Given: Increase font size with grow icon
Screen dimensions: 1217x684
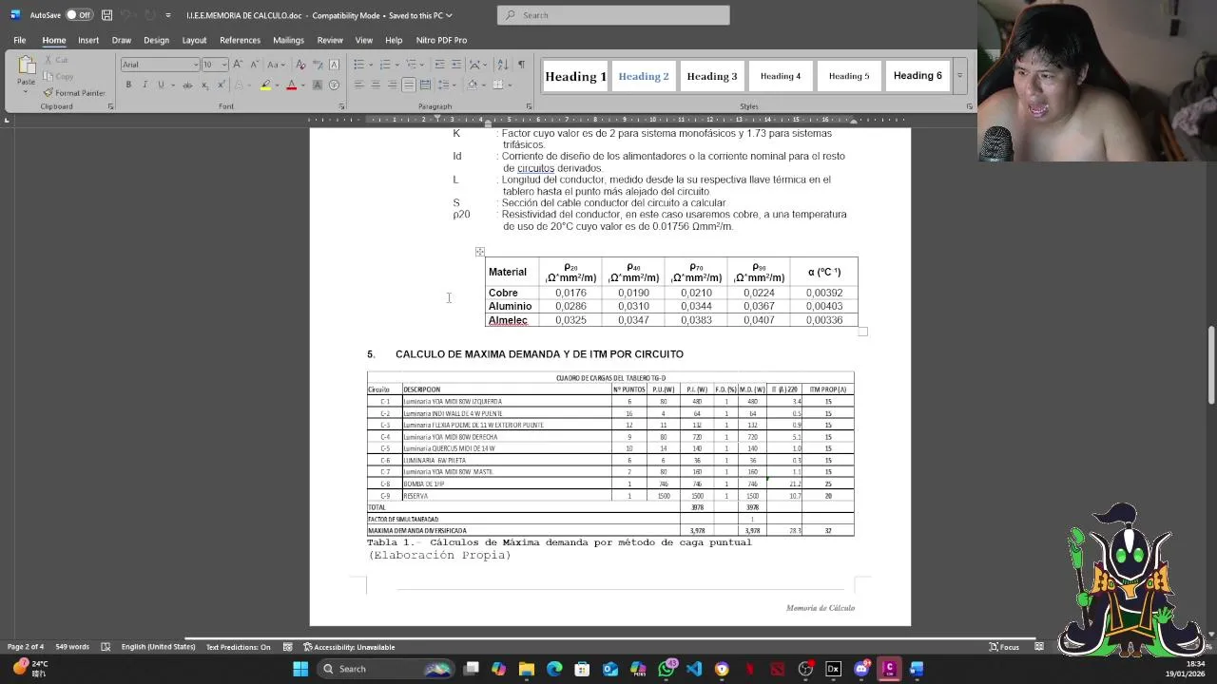Looking at the screenshot, I should click(239, 65).
